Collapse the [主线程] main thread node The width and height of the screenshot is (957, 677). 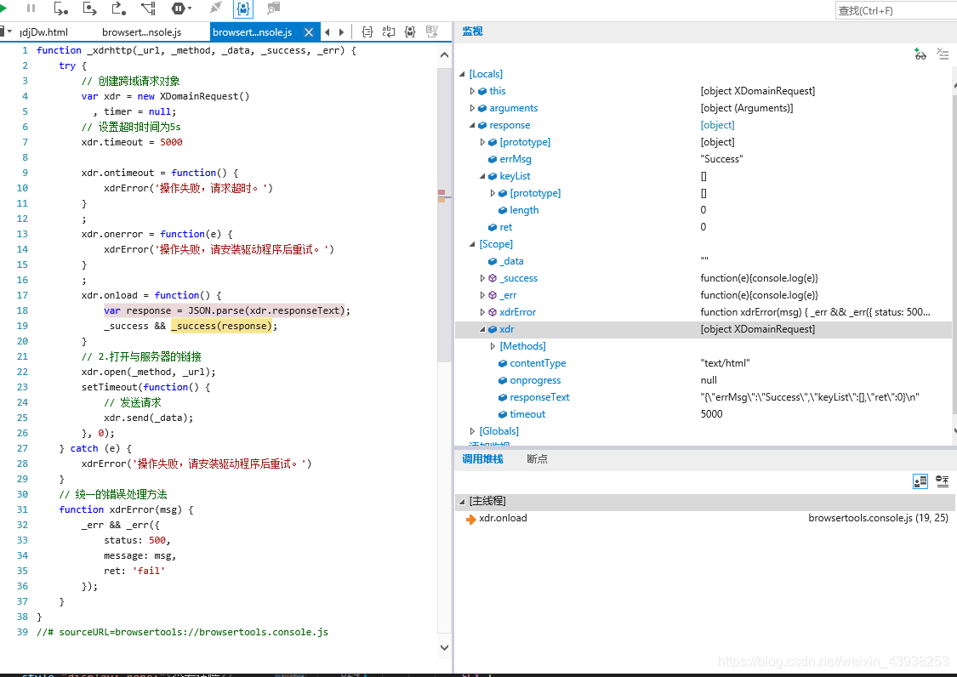(x=462, y=501)
